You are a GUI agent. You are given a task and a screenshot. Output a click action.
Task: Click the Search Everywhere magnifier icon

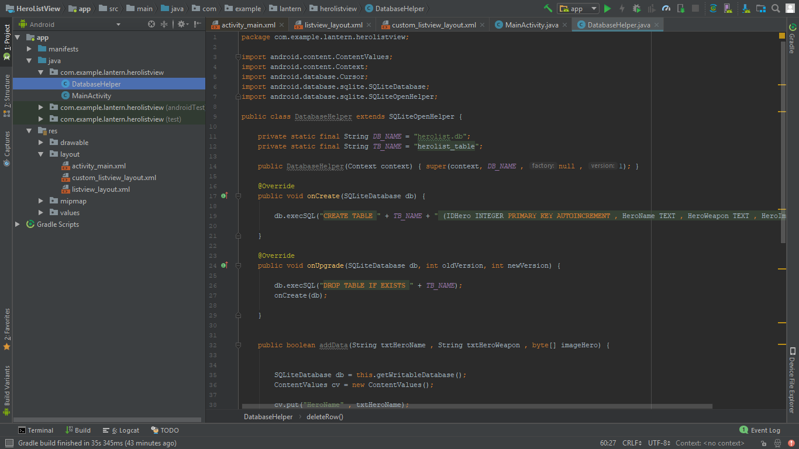pos(776,8)
